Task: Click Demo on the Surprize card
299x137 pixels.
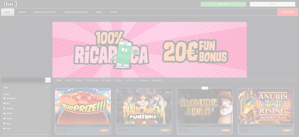Action: pyautogui.click(x=62, y=130)
